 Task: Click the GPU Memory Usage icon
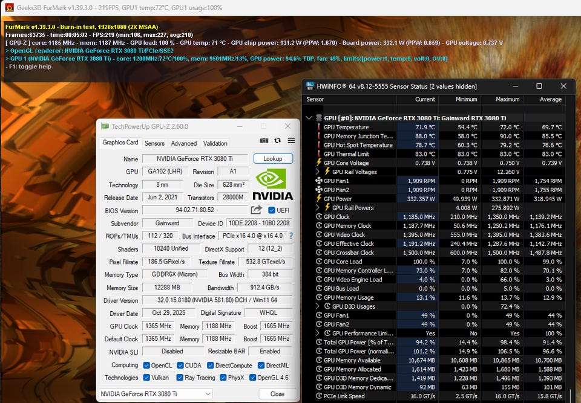[x=319, y=297]
